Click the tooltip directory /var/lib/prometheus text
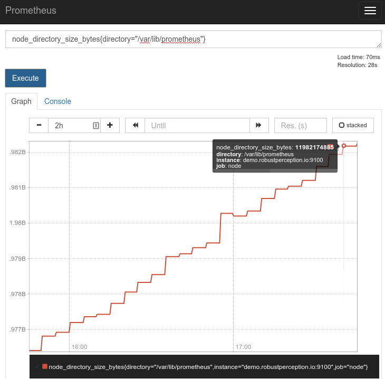Viewport: 385px width, 379px height. [255, 154]
